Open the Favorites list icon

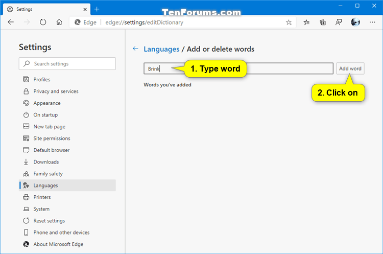pyautogui.click(x=306, y=22)
